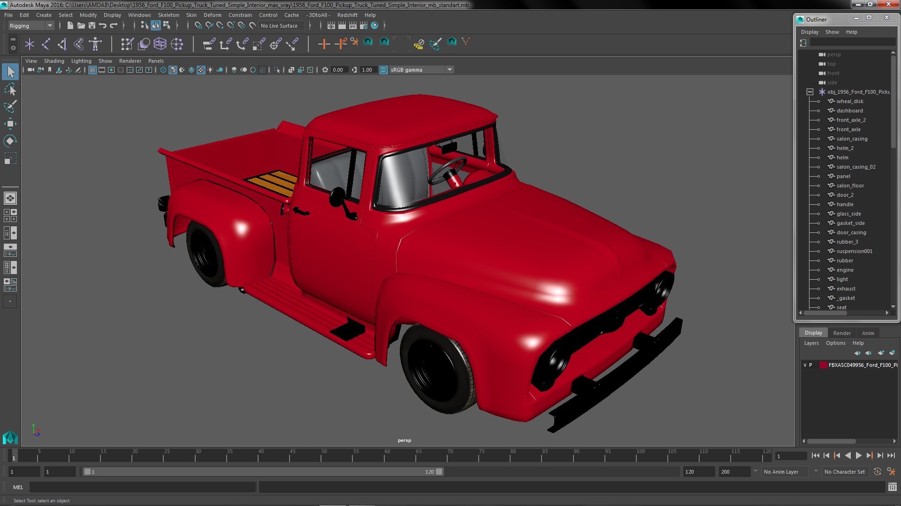Click the No Live Surface field
The height and width of the screenshot is (506, 901).
click(x=282, y=26)
